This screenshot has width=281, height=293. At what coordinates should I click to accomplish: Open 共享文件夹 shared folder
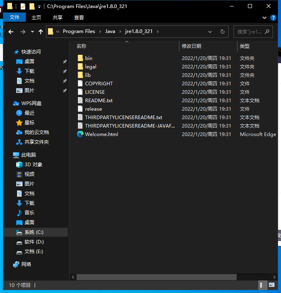click(x=37, y=142)
